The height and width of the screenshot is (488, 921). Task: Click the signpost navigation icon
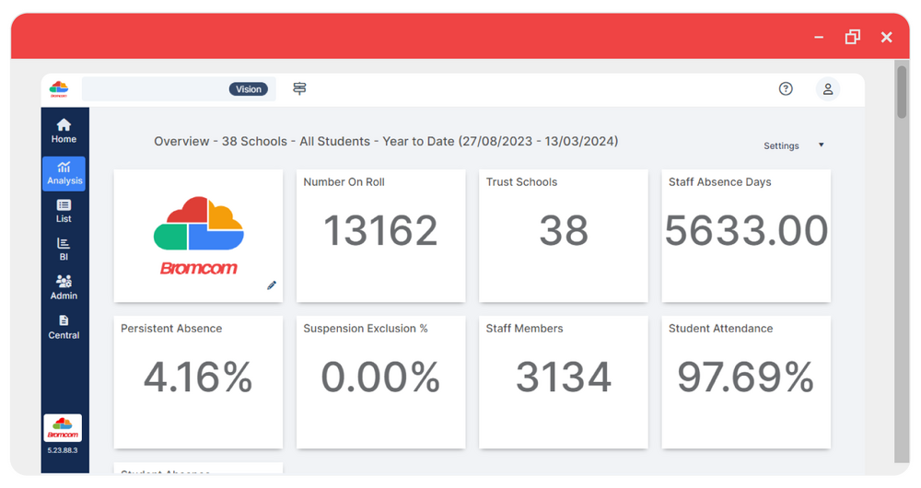click(x=299, y=88)
